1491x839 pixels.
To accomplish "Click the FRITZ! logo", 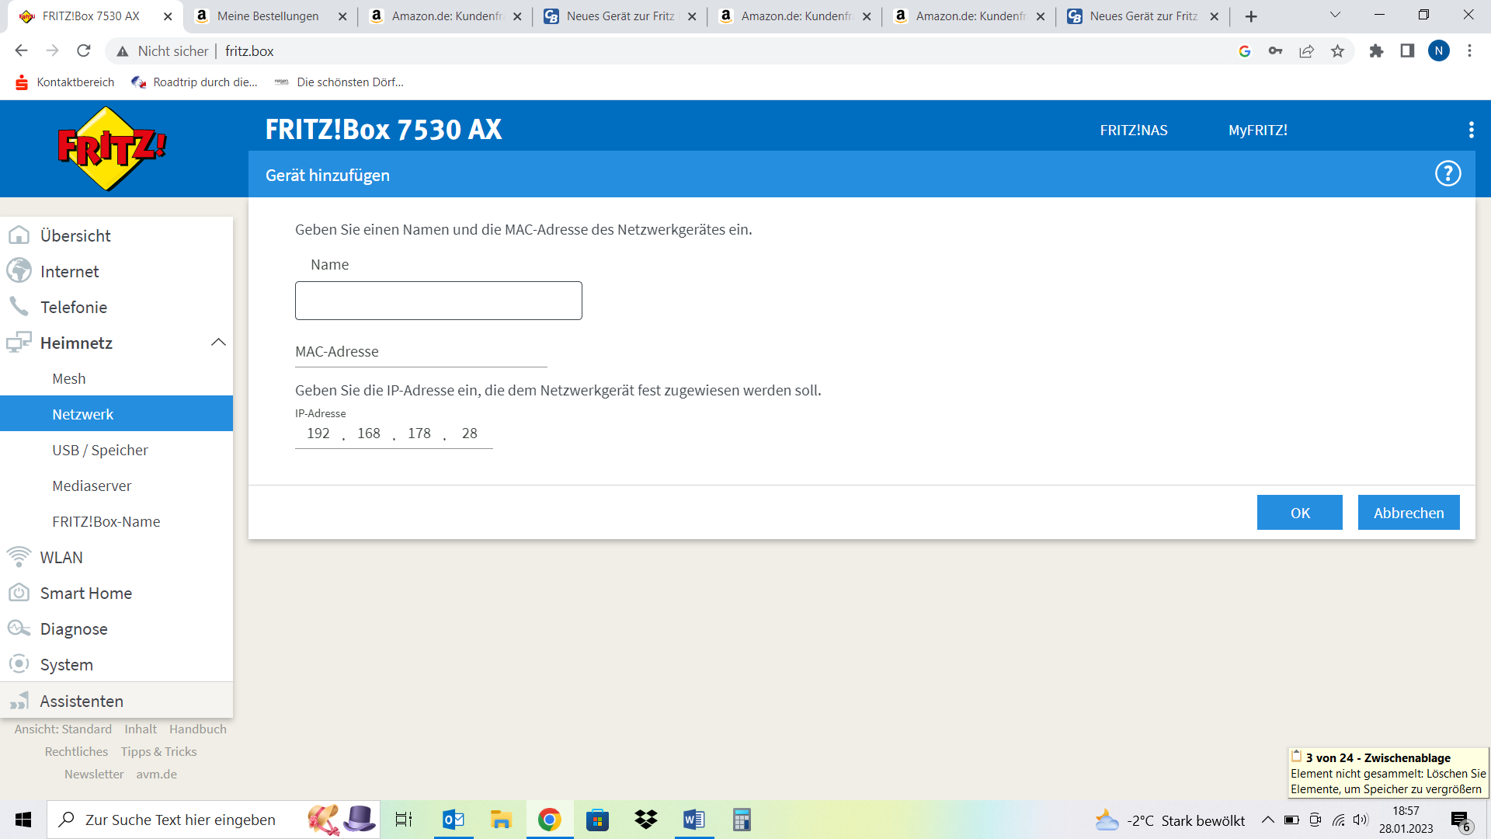I will click(x=112, y=148).
